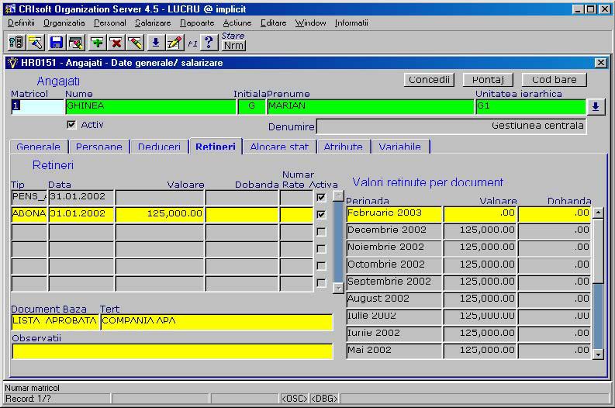Open the Salarizare menu

point(153,22)
